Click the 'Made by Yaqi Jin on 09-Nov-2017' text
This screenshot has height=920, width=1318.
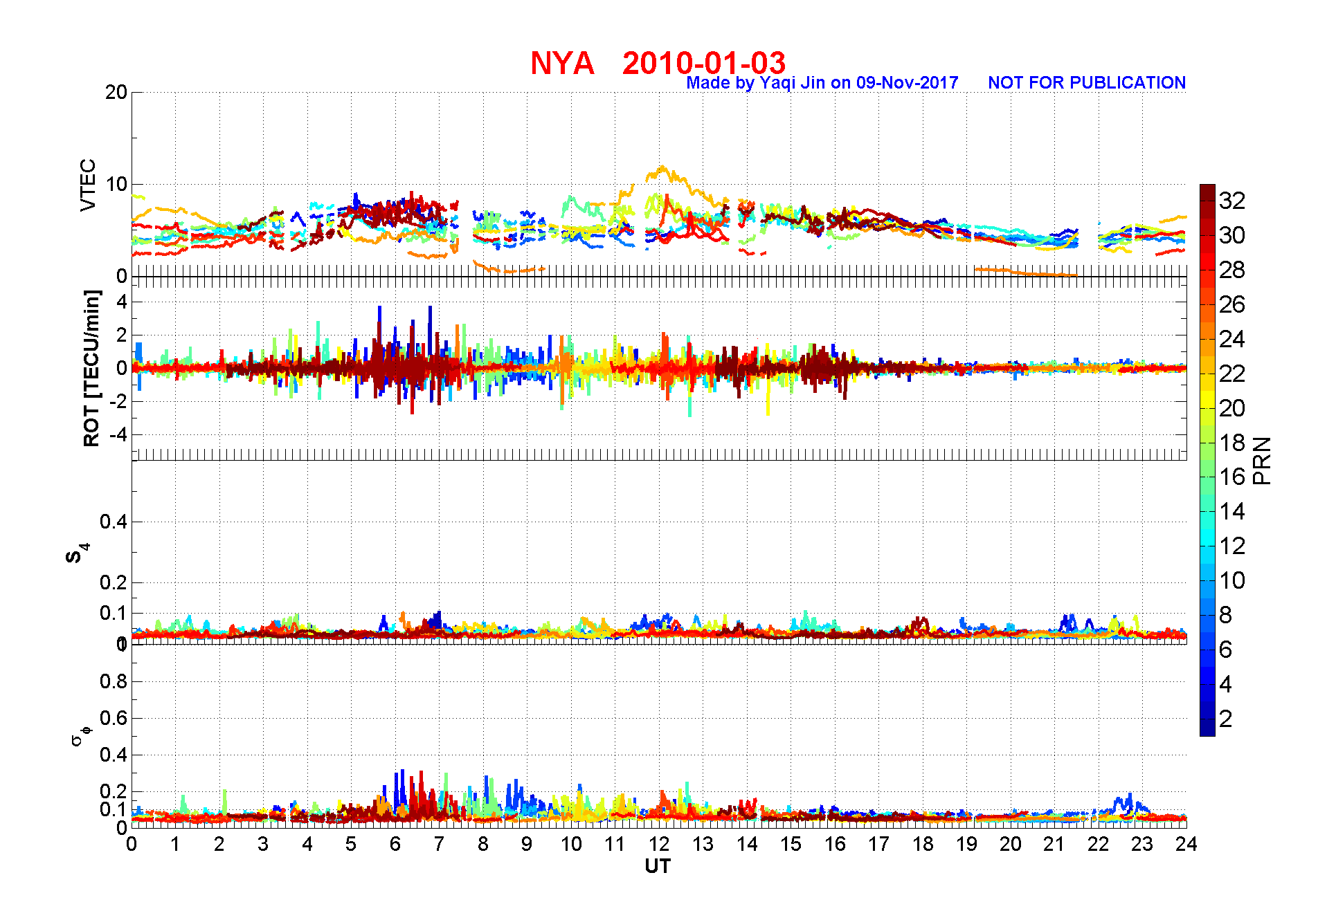(x=822, y=83)
